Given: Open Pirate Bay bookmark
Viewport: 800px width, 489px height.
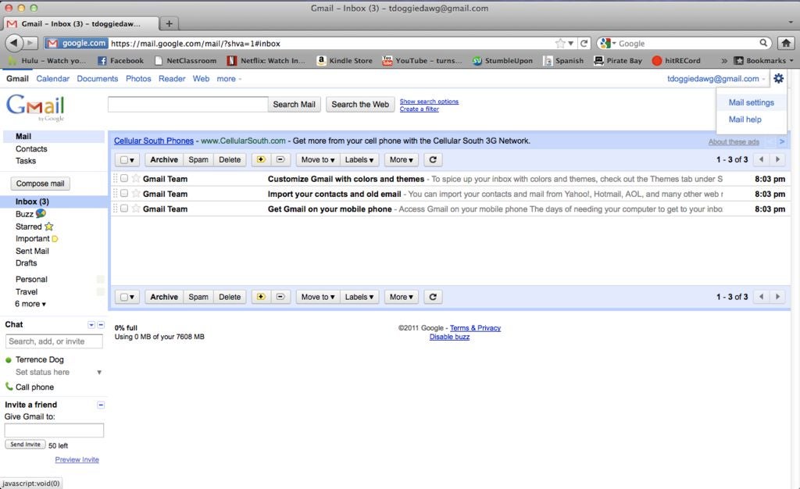Looking at the screenshot, I should [618, 61].
